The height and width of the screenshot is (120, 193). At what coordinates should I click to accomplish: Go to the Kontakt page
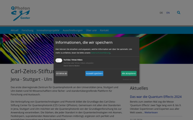(x=104, y=30)
